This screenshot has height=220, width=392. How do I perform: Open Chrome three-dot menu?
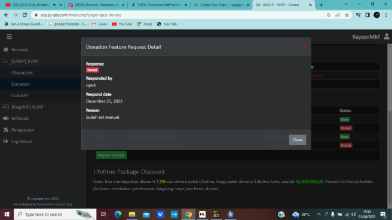coord(386,15)
